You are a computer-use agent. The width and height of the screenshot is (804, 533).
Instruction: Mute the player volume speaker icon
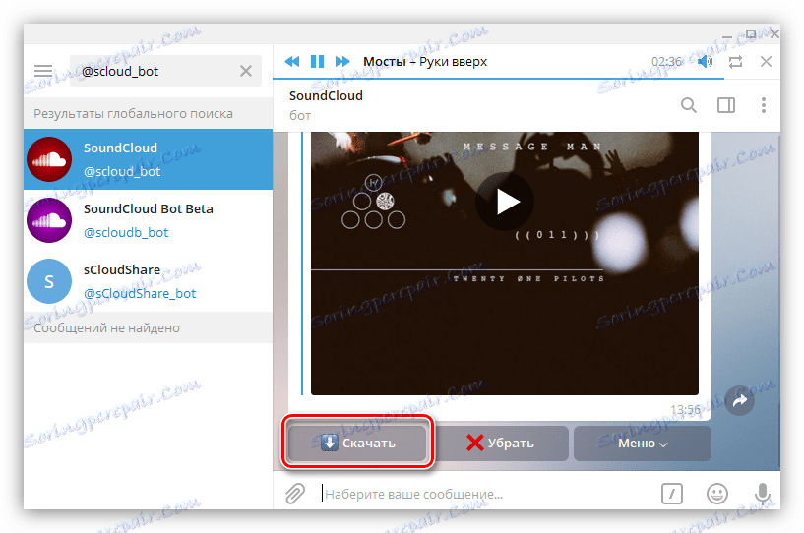click(x=705, y=62)
